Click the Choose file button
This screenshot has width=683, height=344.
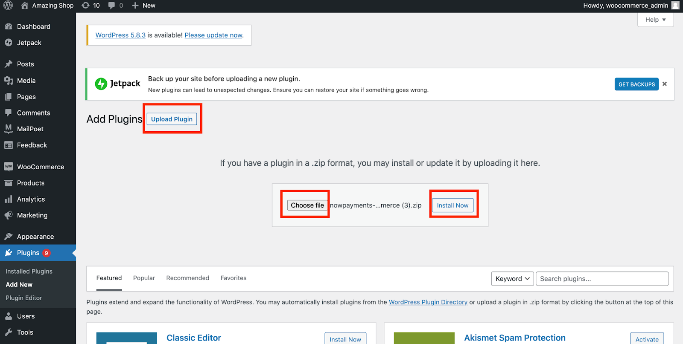(307, 205)
